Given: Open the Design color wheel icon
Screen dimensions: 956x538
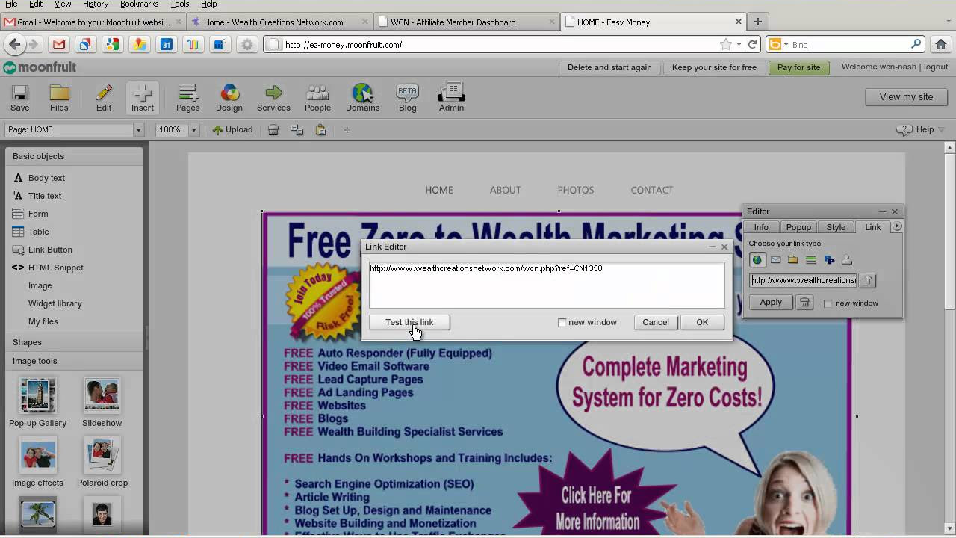Looking at the screenshot, I should coord(229,98).
